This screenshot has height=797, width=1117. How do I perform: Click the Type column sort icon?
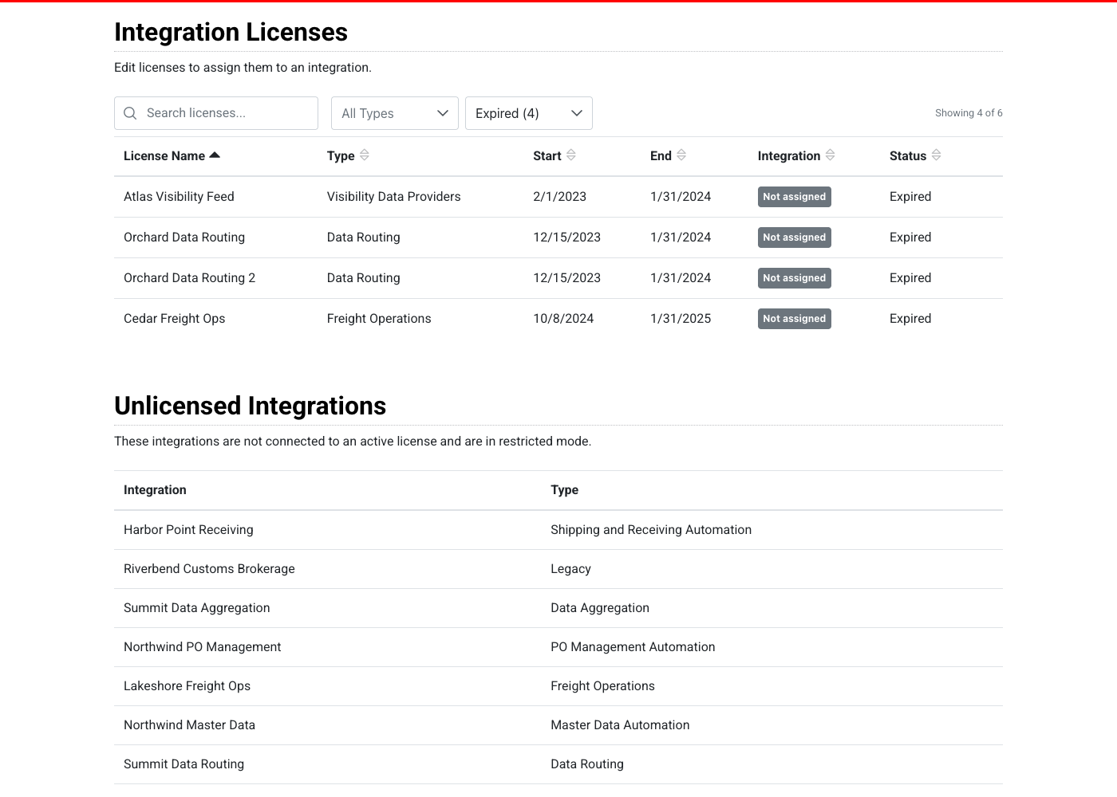365,155
